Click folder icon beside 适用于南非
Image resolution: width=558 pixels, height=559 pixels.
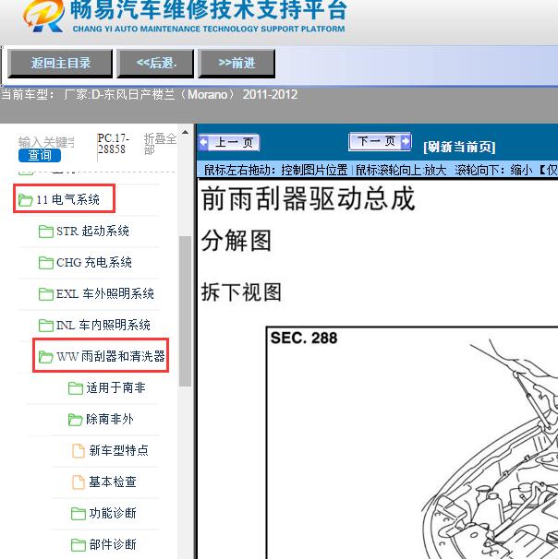coord(76,388)
